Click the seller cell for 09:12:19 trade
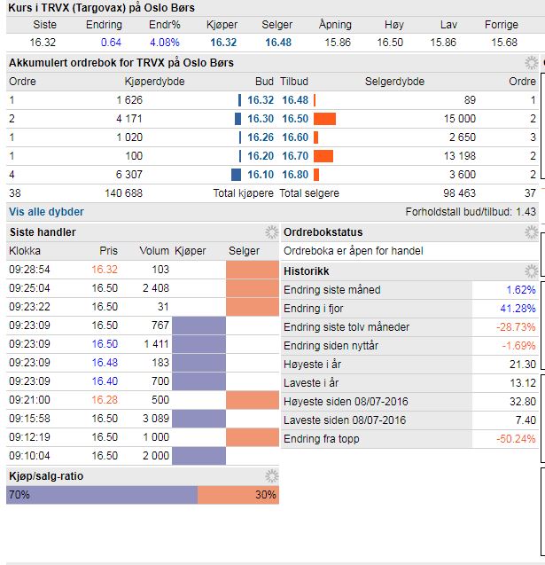 [253, 437]
